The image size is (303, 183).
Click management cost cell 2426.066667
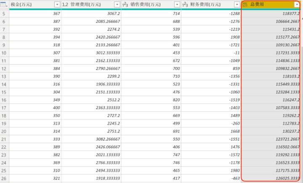click(91, 147)
